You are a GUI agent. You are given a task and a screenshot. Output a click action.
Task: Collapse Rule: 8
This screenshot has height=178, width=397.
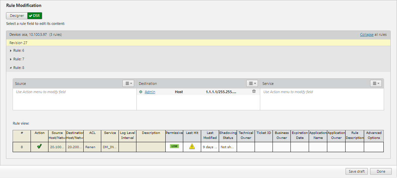(19, 68)
